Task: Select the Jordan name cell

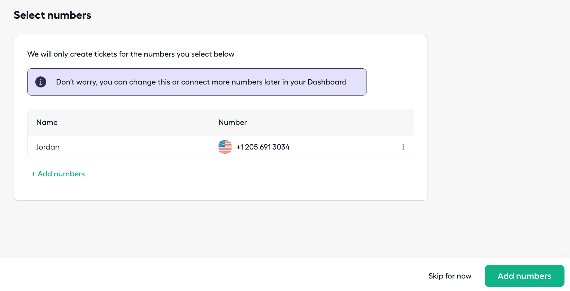Action: click(48, 147)
